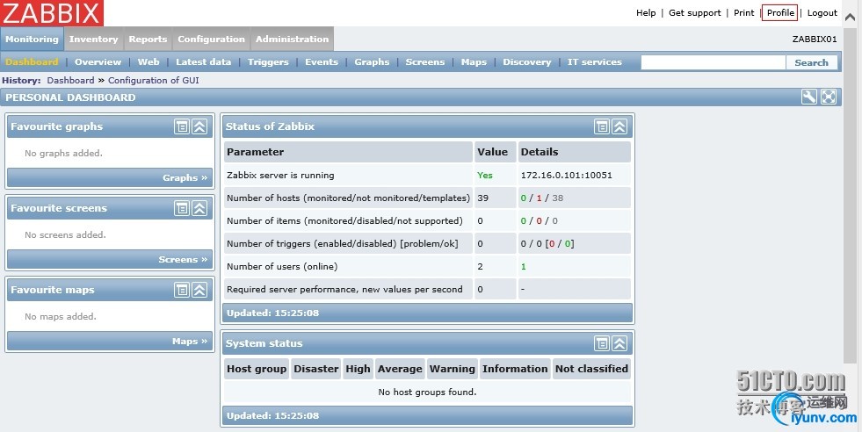The width and height of the screenshot is (862, 432).
Task: Open the Web submenu item
Action: pos(148,62)
